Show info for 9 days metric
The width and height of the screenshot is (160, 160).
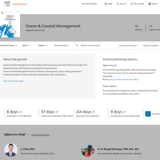(125, 112)
